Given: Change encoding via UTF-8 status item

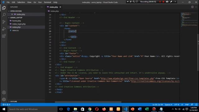Looking at the screenshot, I should [177, 105].
